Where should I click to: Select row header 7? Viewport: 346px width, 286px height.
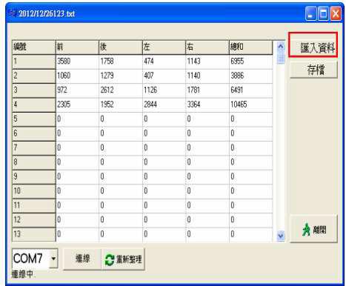click(34, 148)
